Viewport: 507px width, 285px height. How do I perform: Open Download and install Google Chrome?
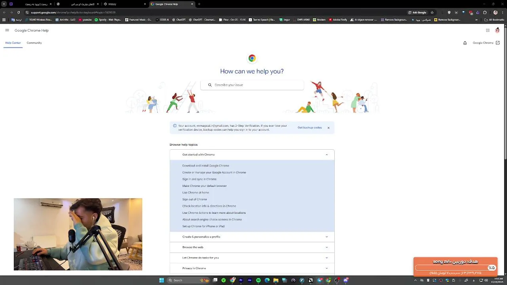tap(206, 166)
